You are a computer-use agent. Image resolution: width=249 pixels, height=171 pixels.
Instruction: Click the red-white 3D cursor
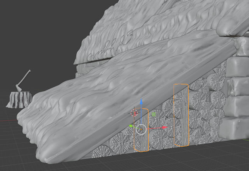point(134,113)
